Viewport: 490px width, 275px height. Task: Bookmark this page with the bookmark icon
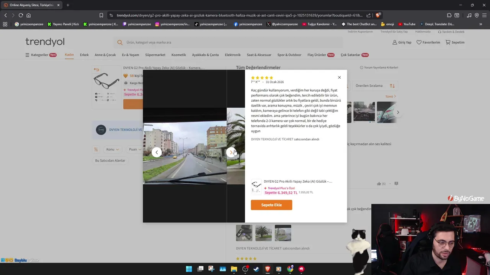101,15
